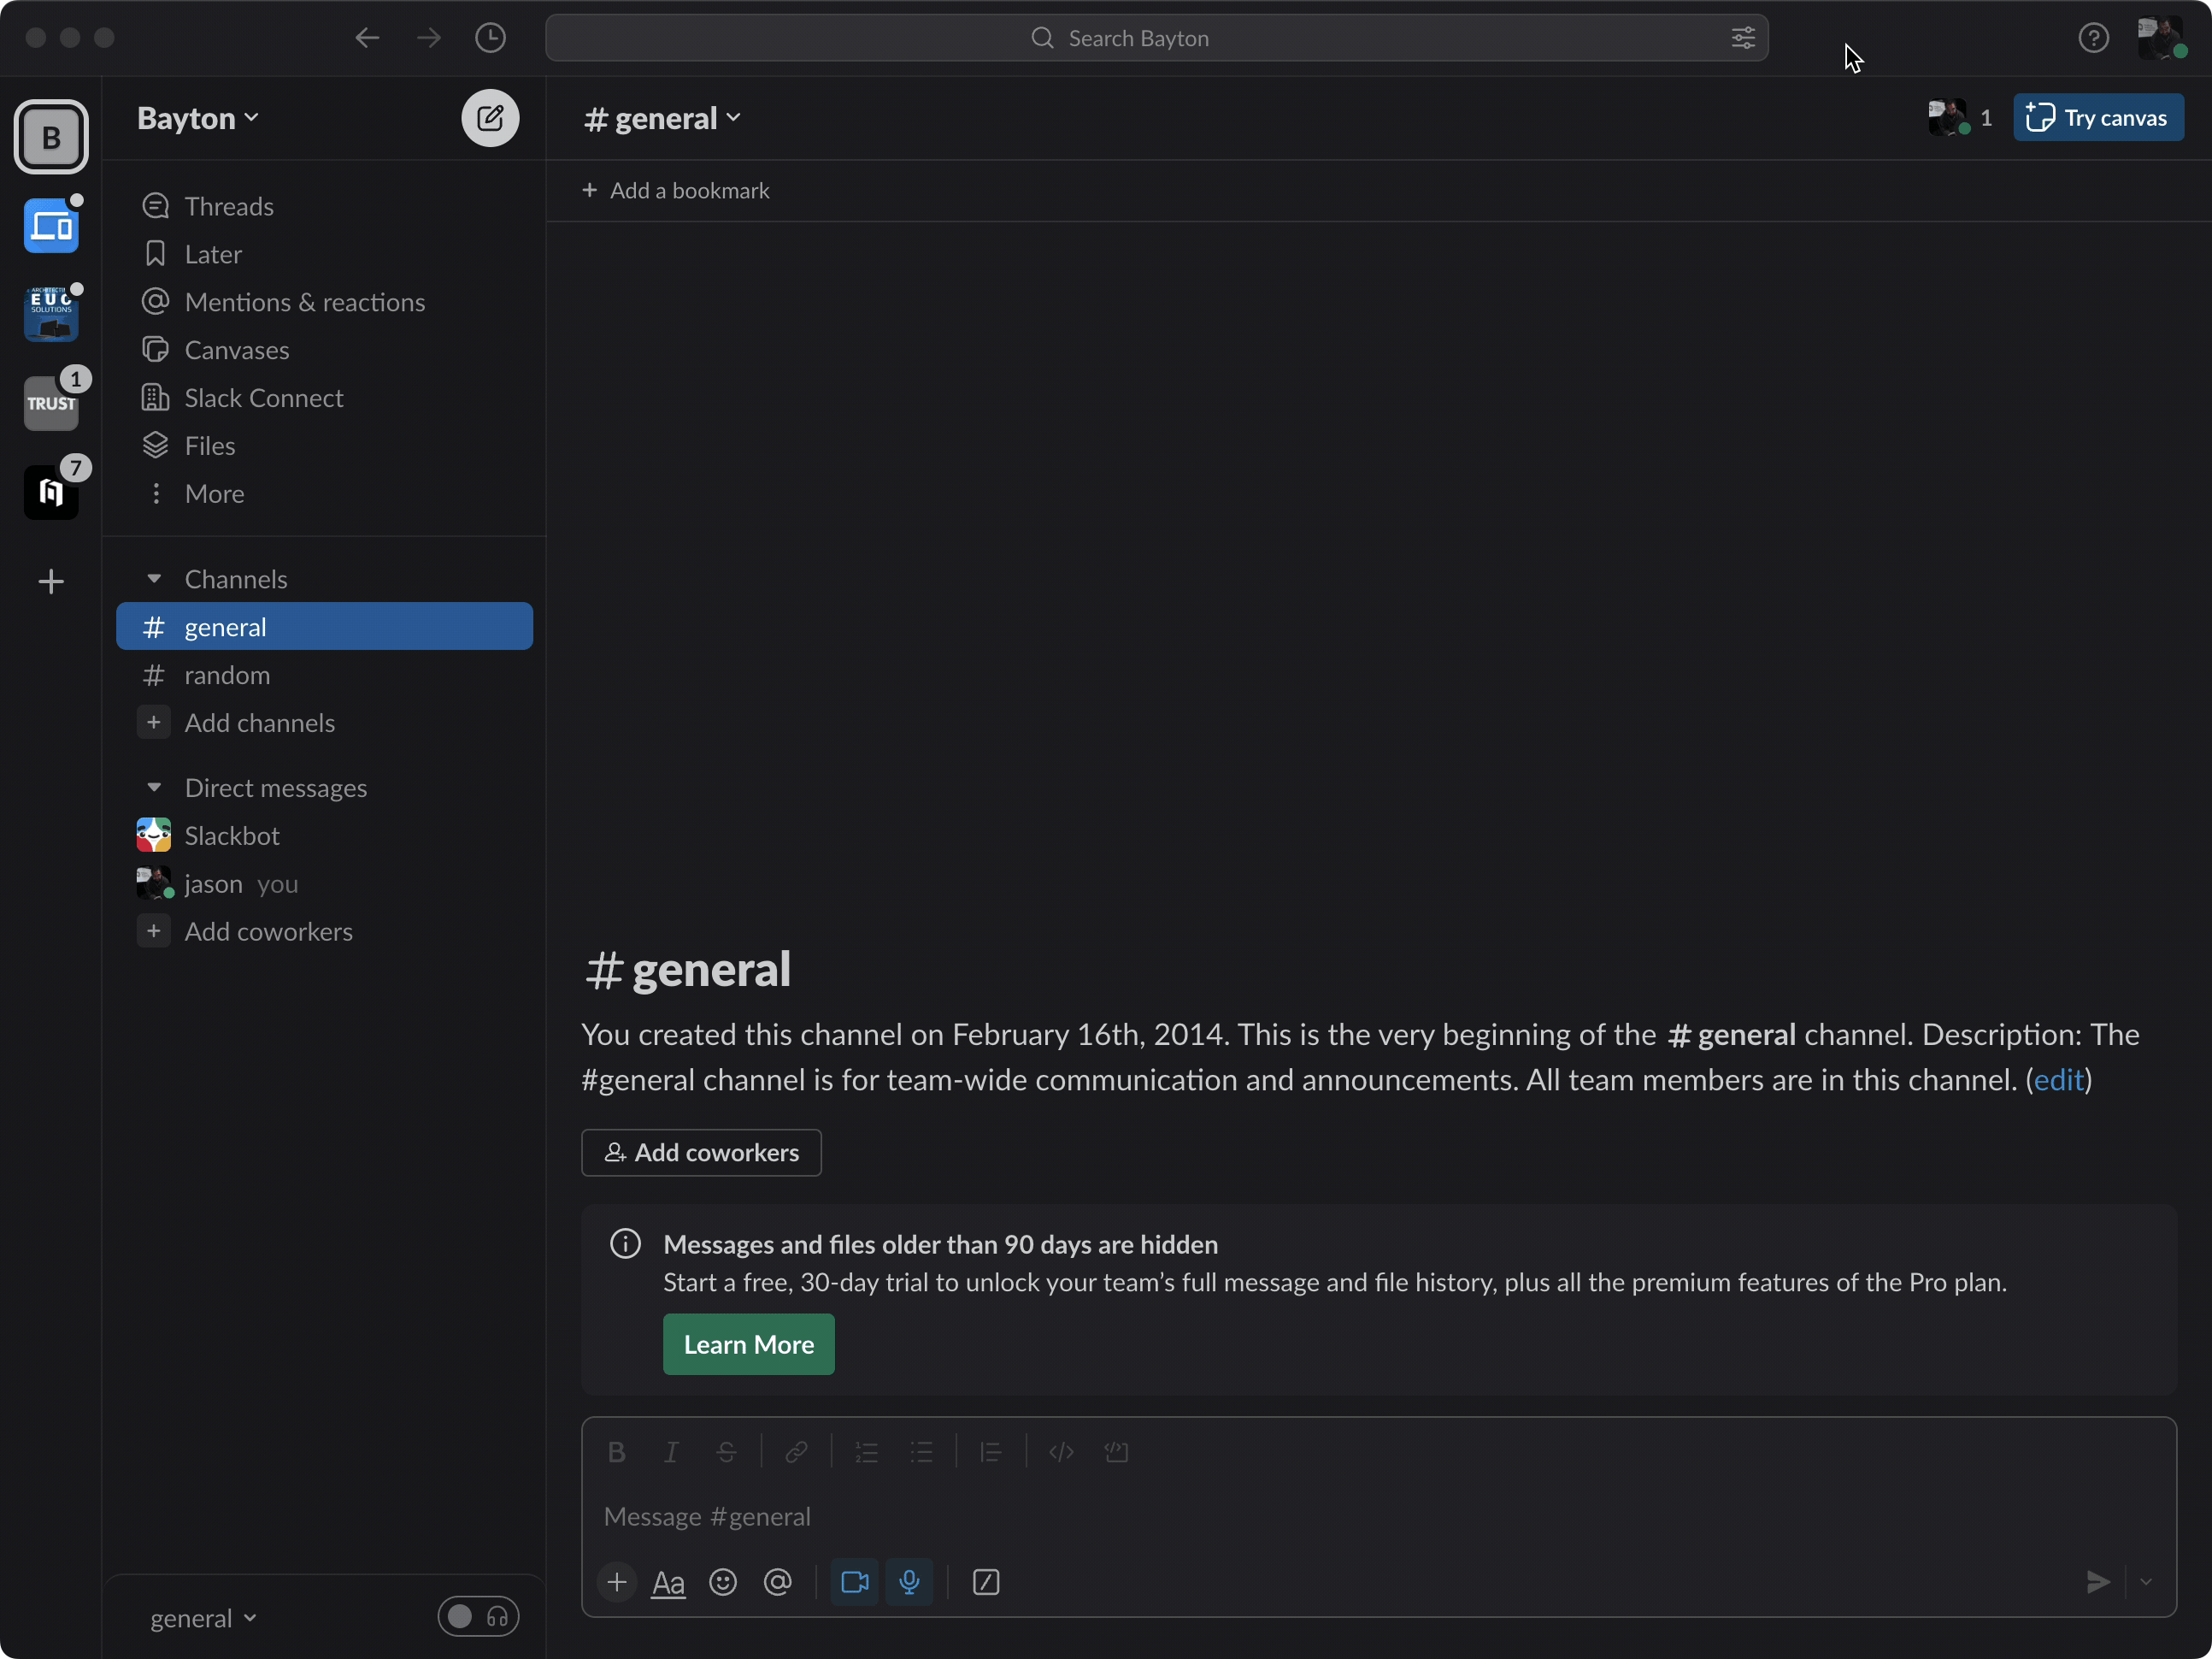Click the emoji picker icon in message bar

[723, 1582]
